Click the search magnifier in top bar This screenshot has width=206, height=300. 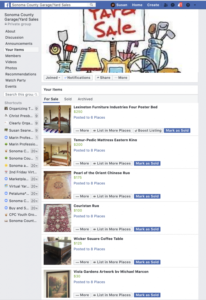pyautogui.click(x=91, y=5)
